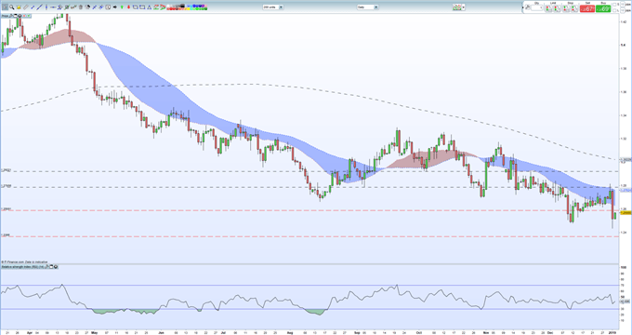The width and height of the screenshot is (632, 335).
Task: Click the red Sell price button
Action: (587, 8)
